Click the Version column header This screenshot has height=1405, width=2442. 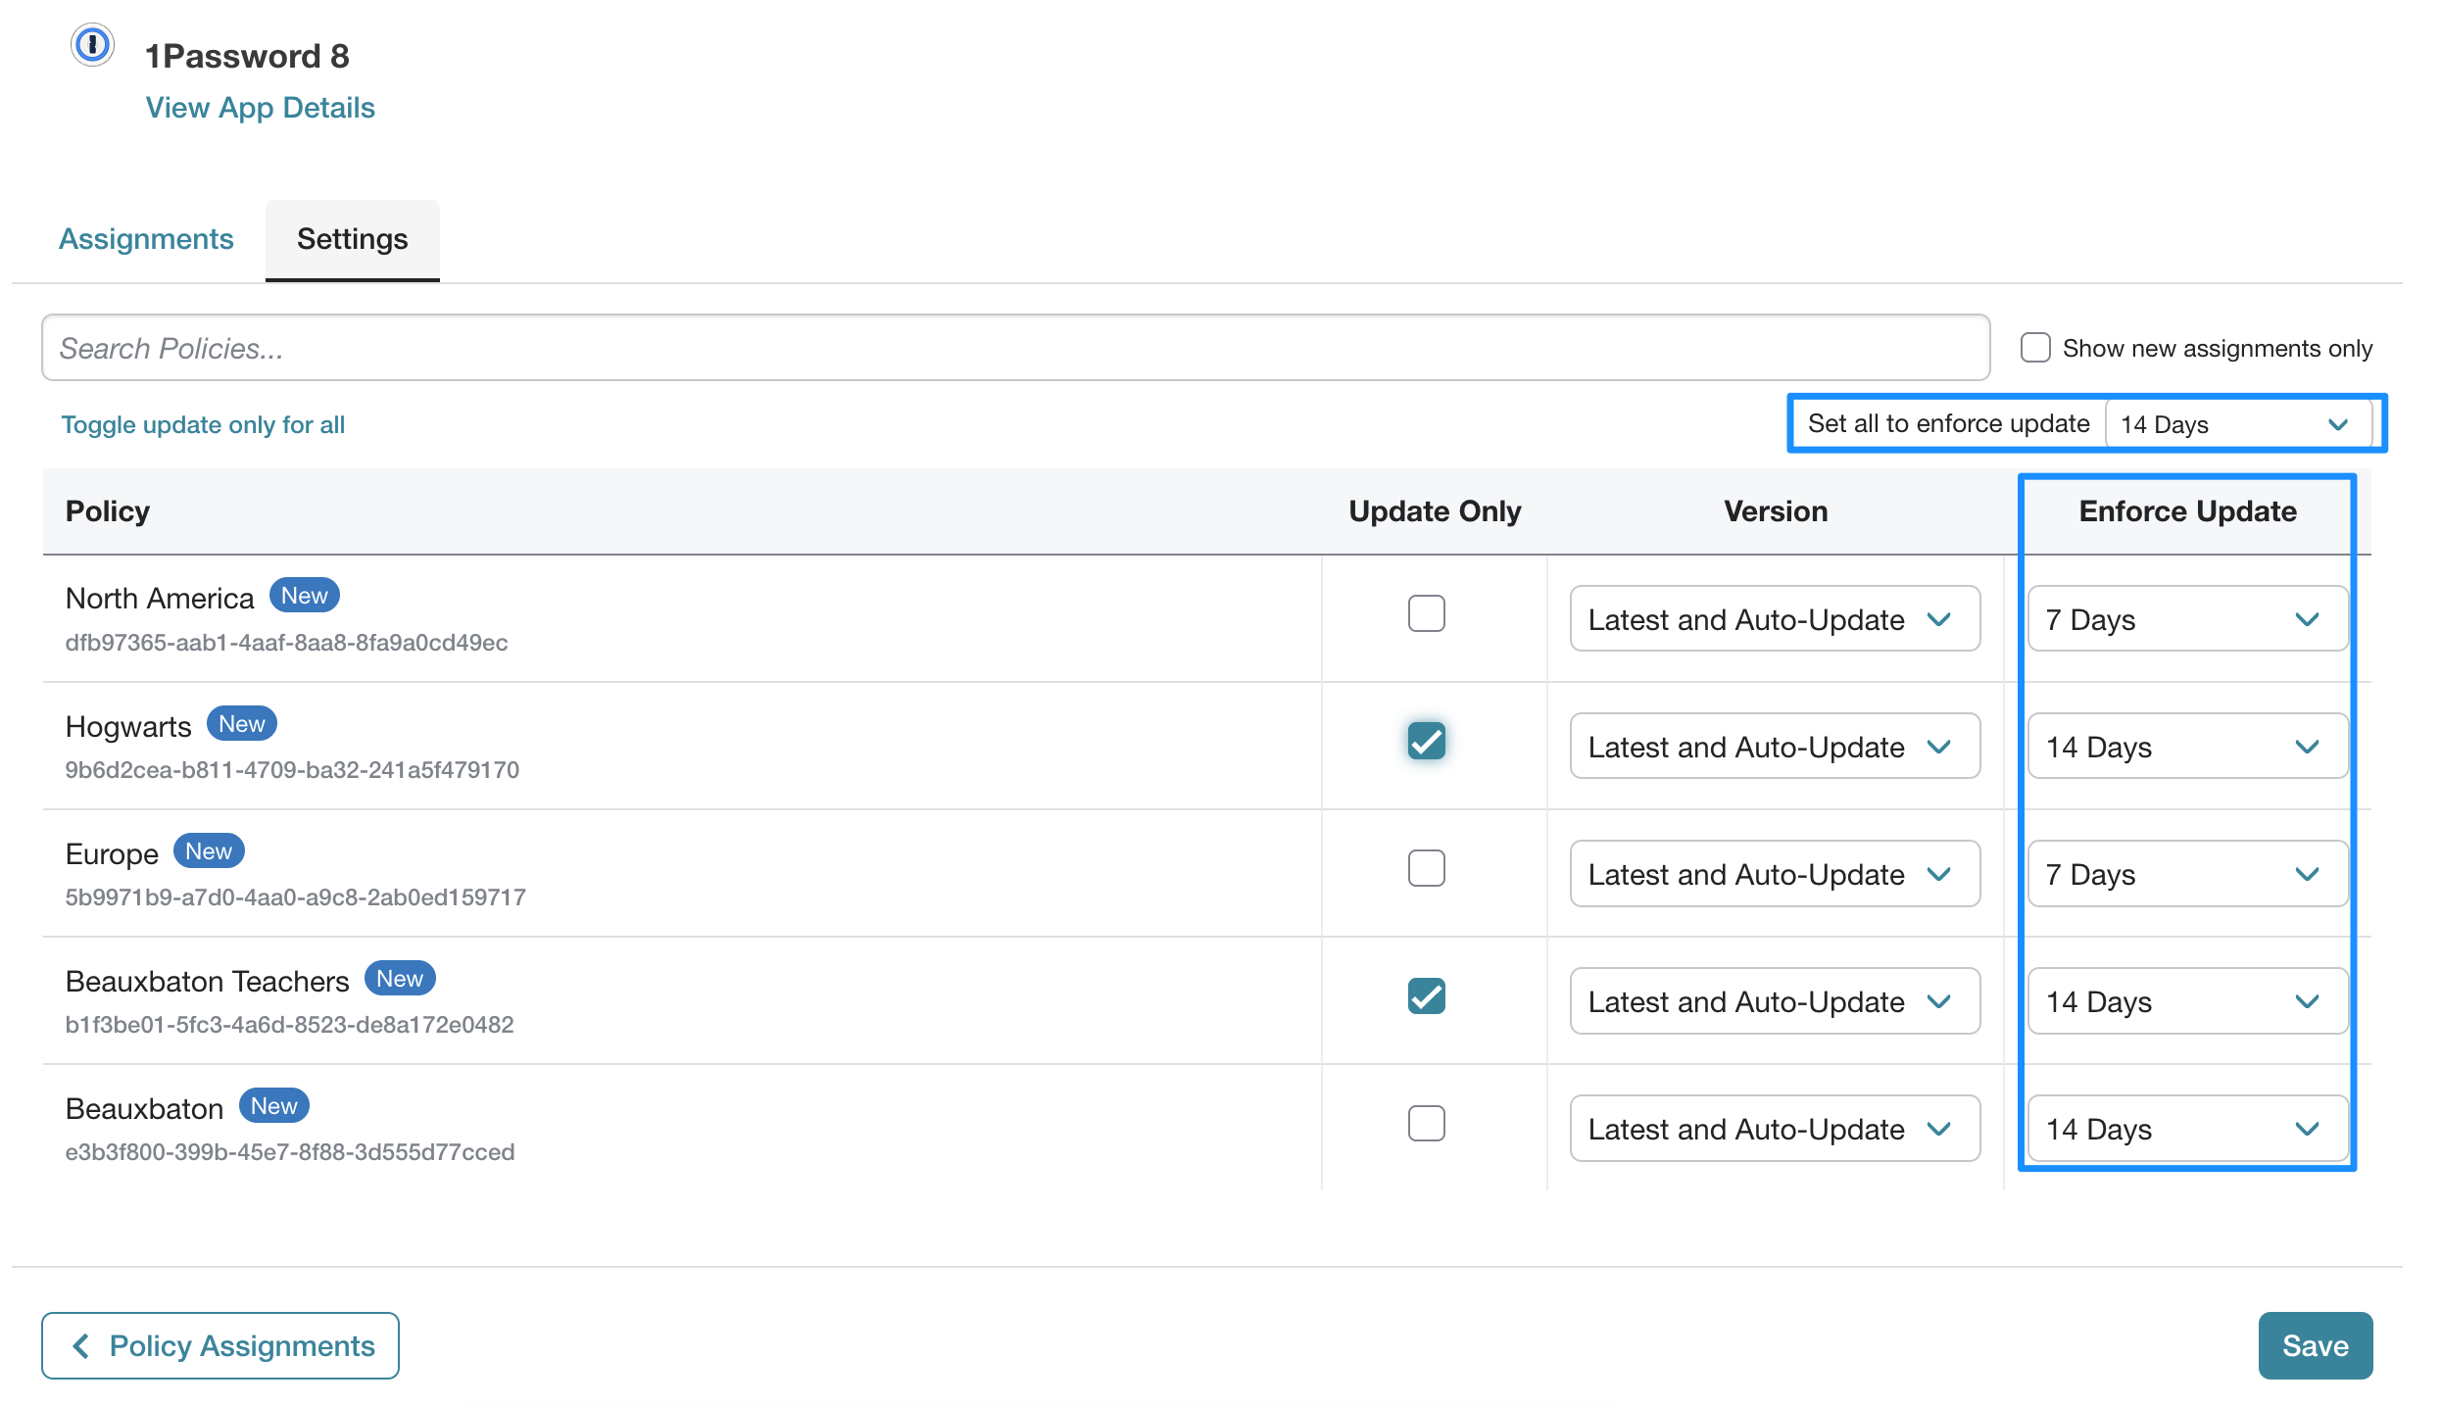[1776, 511]
